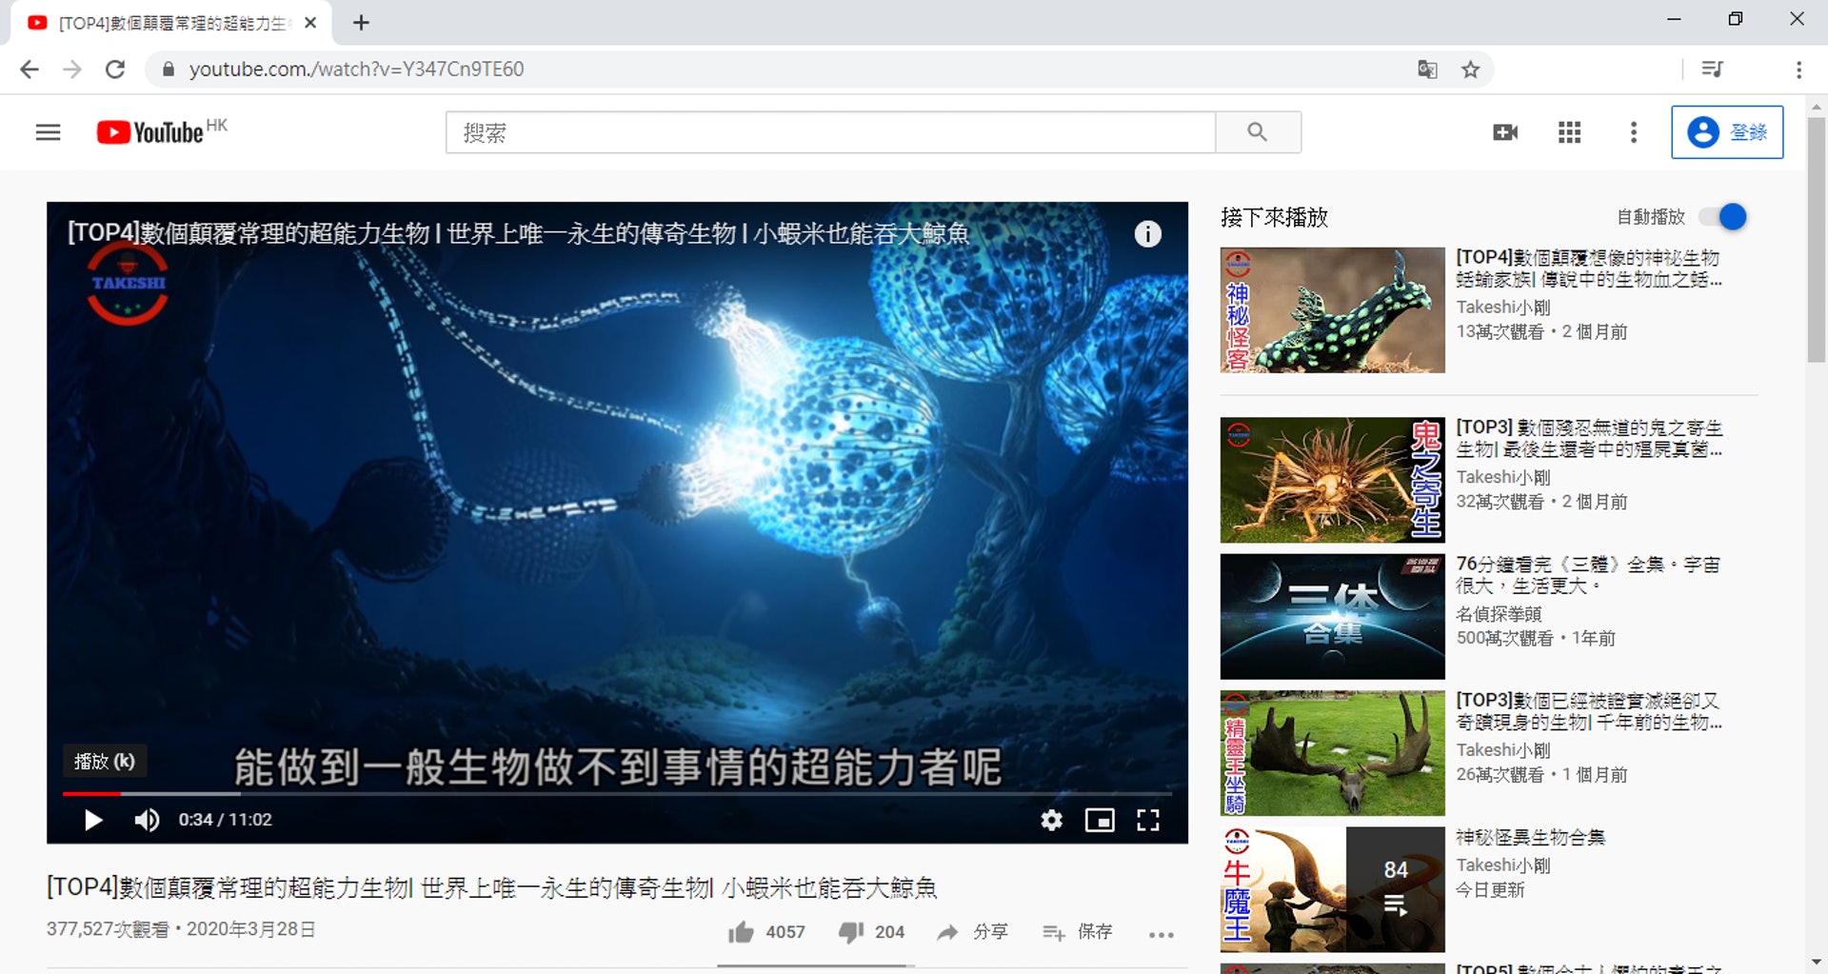Open Chrome three-dot menu
This screenshot has height=974, width=1828.
[1798, 70]
